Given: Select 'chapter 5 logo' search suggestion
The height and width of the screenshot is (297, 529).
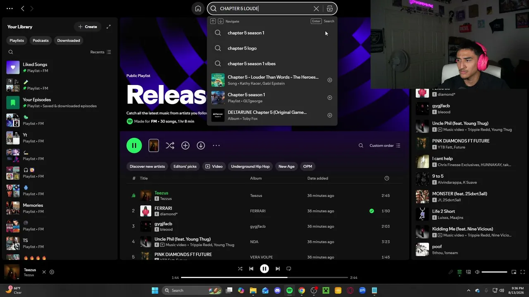Looking at the screenshot, I should (x=272, y=48).
